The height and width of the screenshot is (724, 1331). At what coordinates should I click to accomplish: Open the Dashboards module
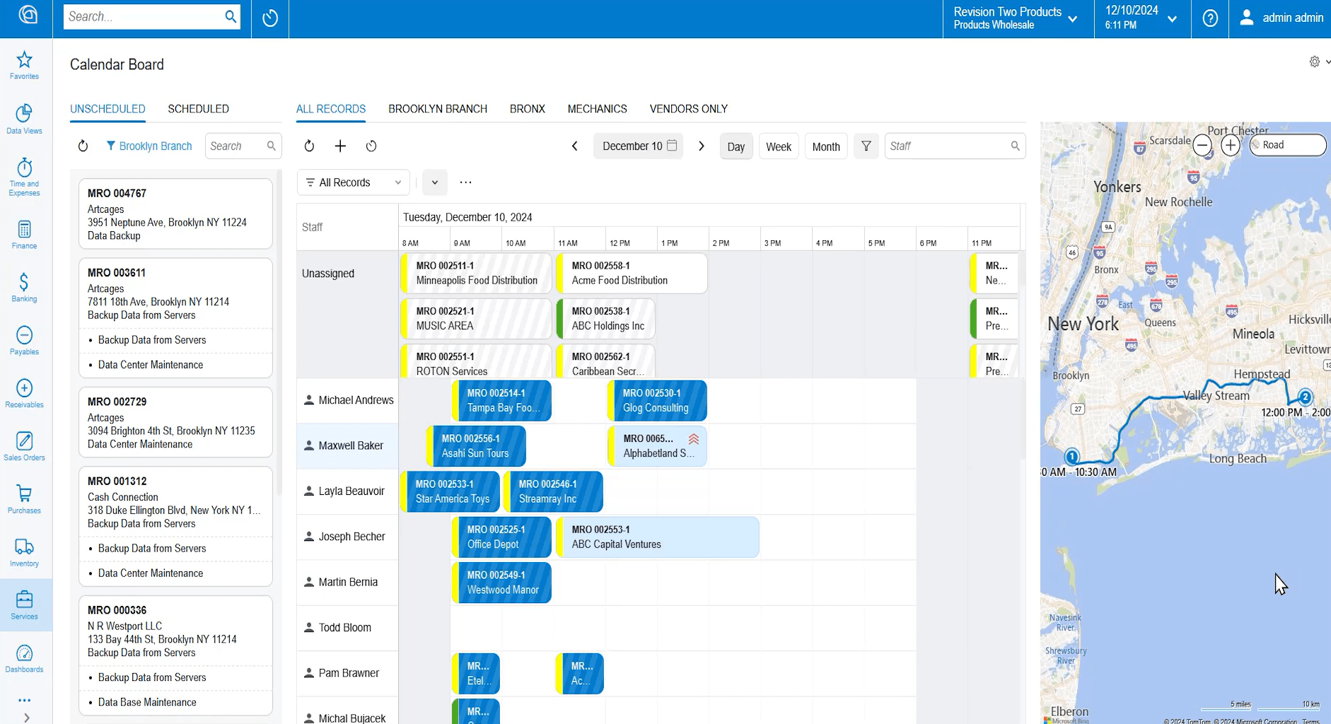tap(24, 658)
